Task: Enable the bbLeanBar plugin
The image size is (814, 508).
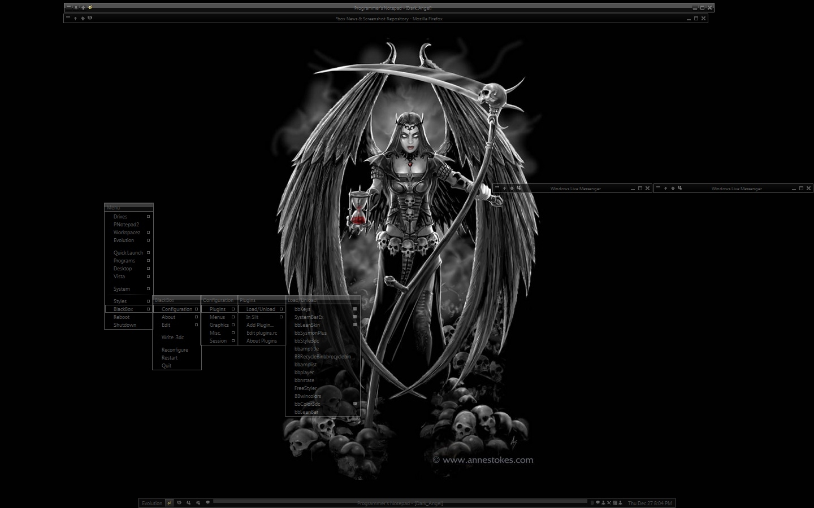Action: (x=323, y=412)
